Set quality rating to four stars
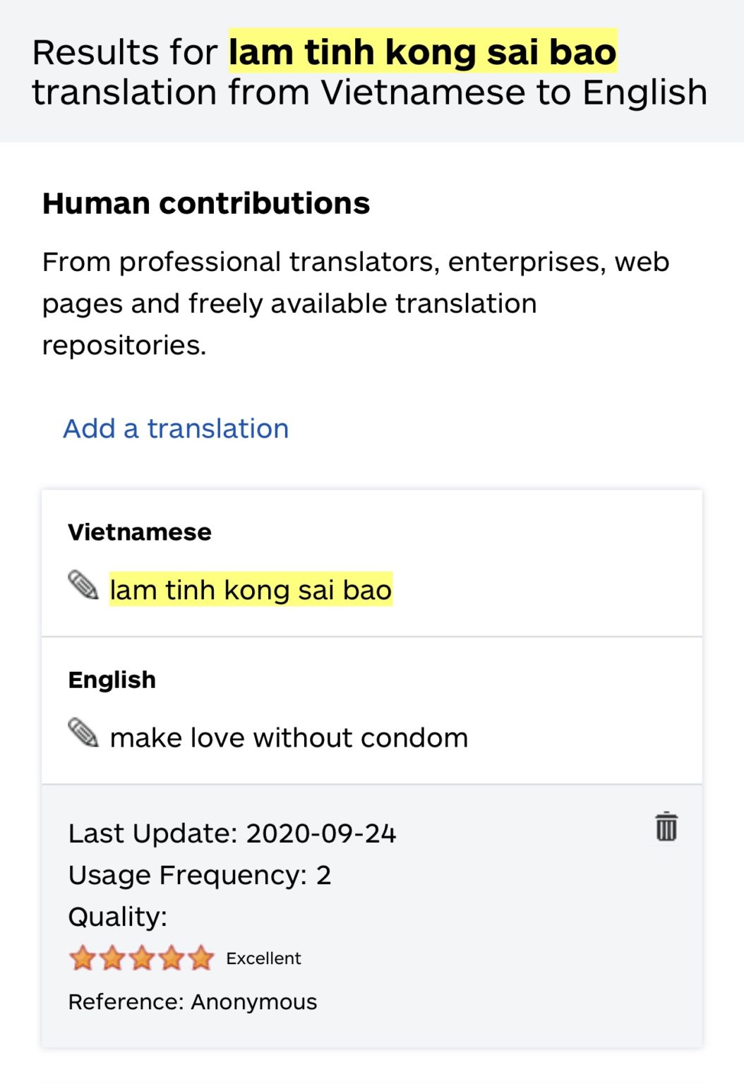This screenshot has width=744, height=1084. coord(171,958)
